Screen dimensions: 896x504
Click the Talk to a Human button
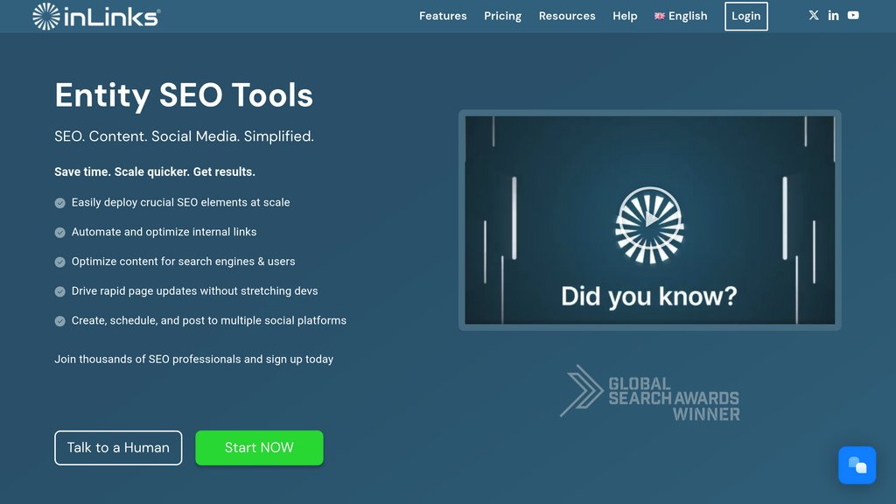coord(118,447)
